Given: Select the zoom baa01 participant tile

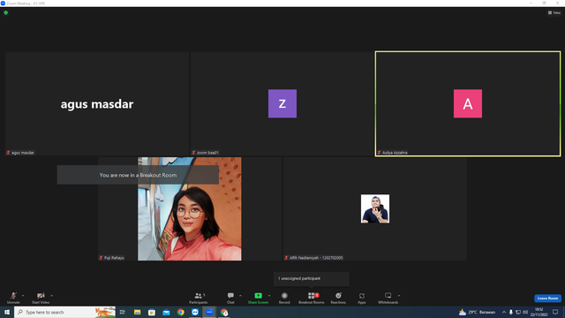Looking at the screenshot, I should [282, 104].
